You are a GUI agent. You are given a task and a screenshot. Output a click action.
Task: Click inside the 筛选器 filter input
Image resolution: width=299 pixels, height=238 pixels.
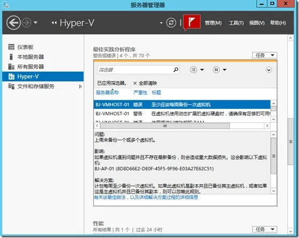click(x=134, y=70)
